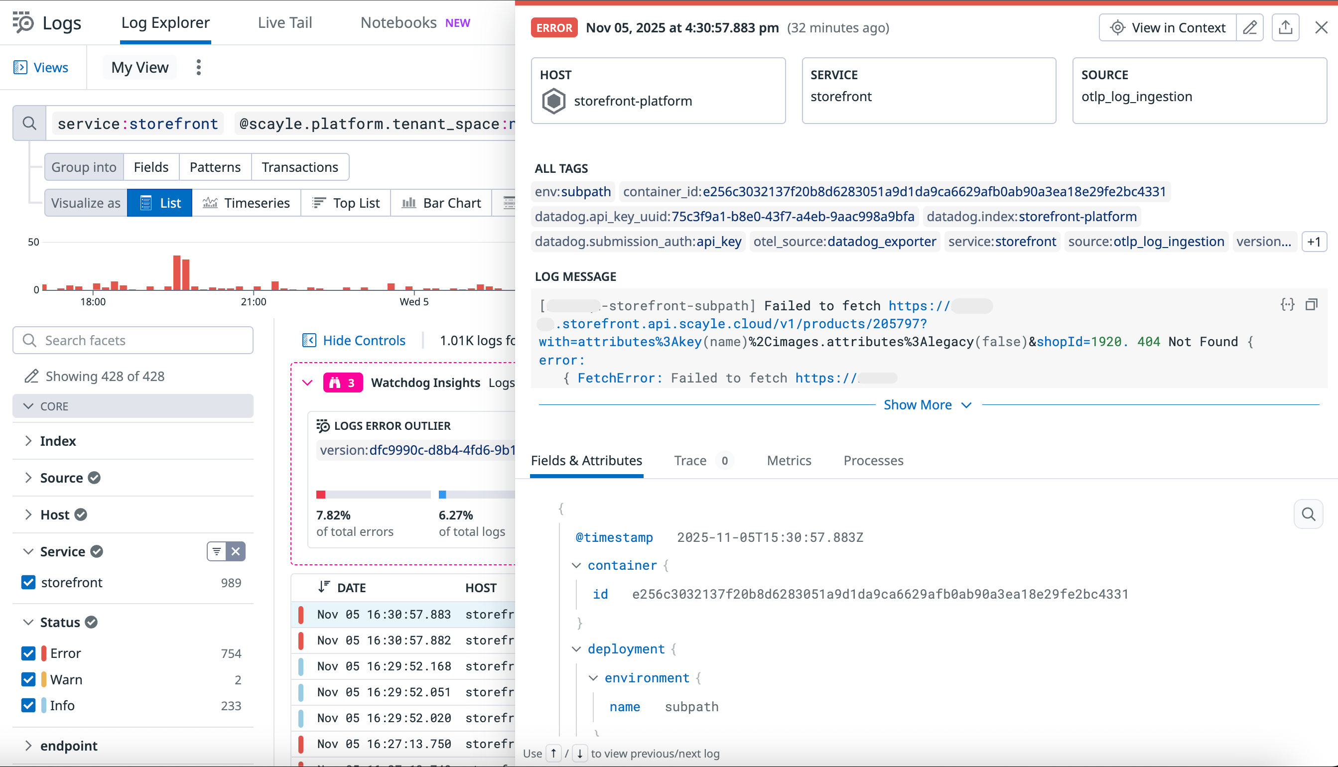Click the JSON braces icon in log message
This screenshot has width=1338, height=767.
(1287, 304)
